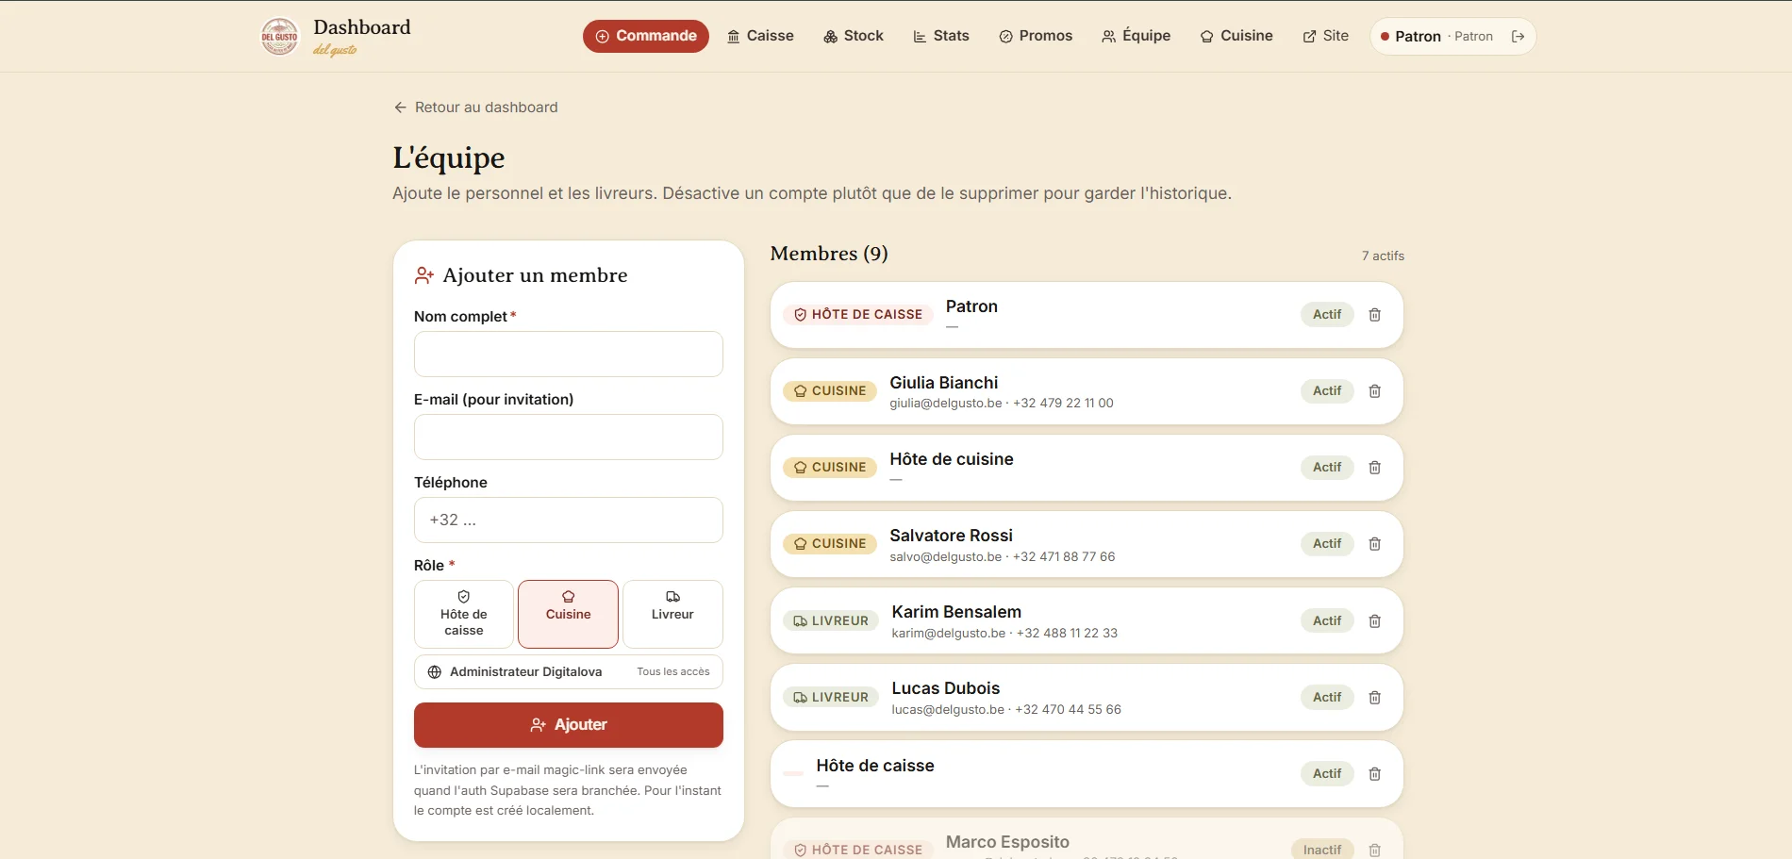Click the LIVREUR badge on Karim's row

point(831,621)
